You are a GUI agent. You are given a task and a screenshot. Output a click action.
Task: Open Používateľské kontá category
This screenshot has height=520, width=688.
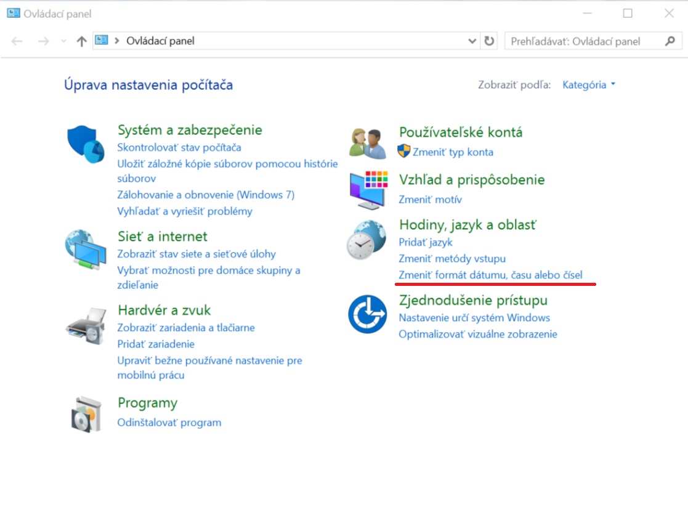[x=461, y=132]
